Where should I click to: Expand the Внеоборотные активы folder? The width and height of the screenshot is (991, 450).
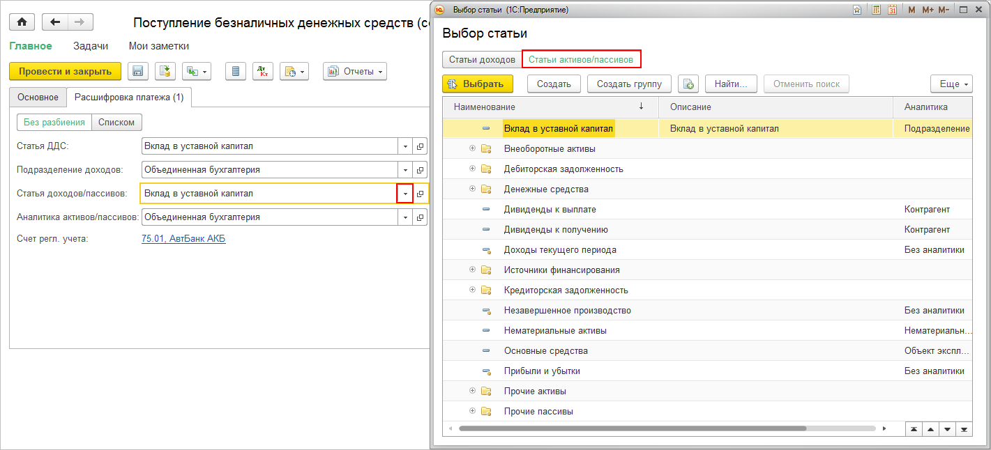point(472,148)
